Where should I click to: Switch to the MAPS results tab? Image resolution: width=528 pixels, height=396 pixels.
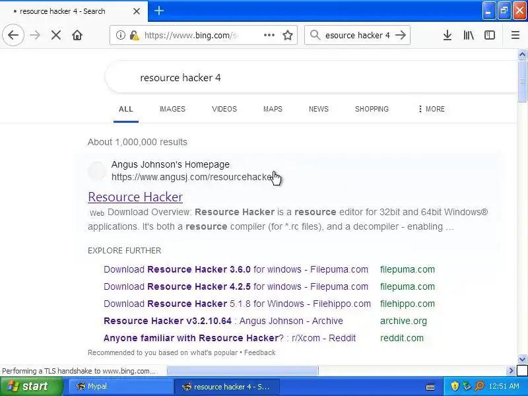pos(273,109)
